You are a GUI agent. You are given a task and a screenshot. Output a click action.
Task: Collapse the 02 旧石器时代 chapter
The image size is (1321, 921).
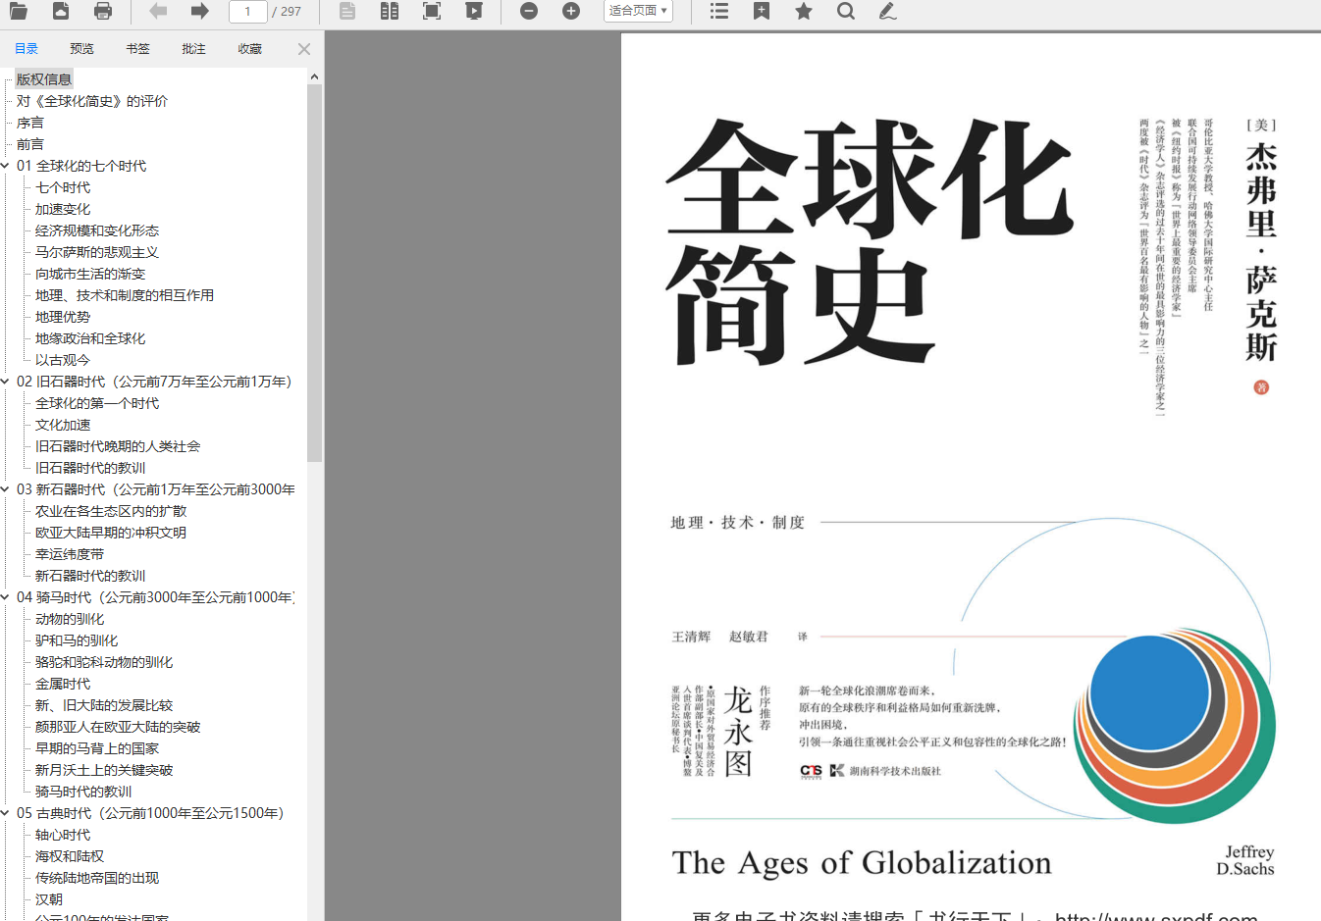click(x=6, y=382)
